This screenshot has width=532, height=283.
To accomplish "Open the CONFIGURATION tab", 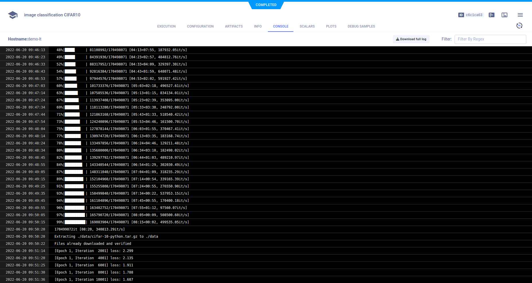I will (x=200, y=26).
